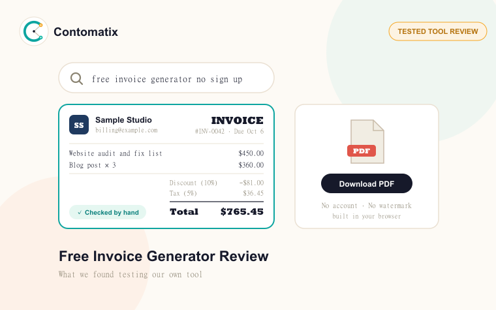
Task: Click the $360.00 amount
Action: click(x=251, y=165)
